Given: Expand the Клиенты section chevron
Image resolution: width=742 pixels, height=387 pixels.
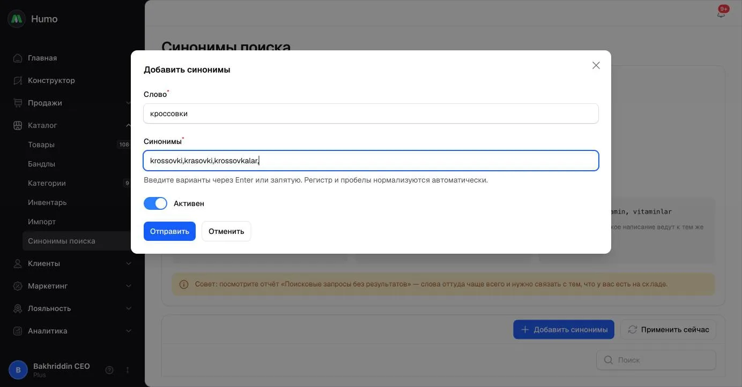Looking at the screenshot, I should (129, 263).
